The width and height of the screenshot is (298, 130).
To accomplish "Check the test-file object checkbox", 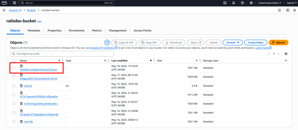I will 14,122.
